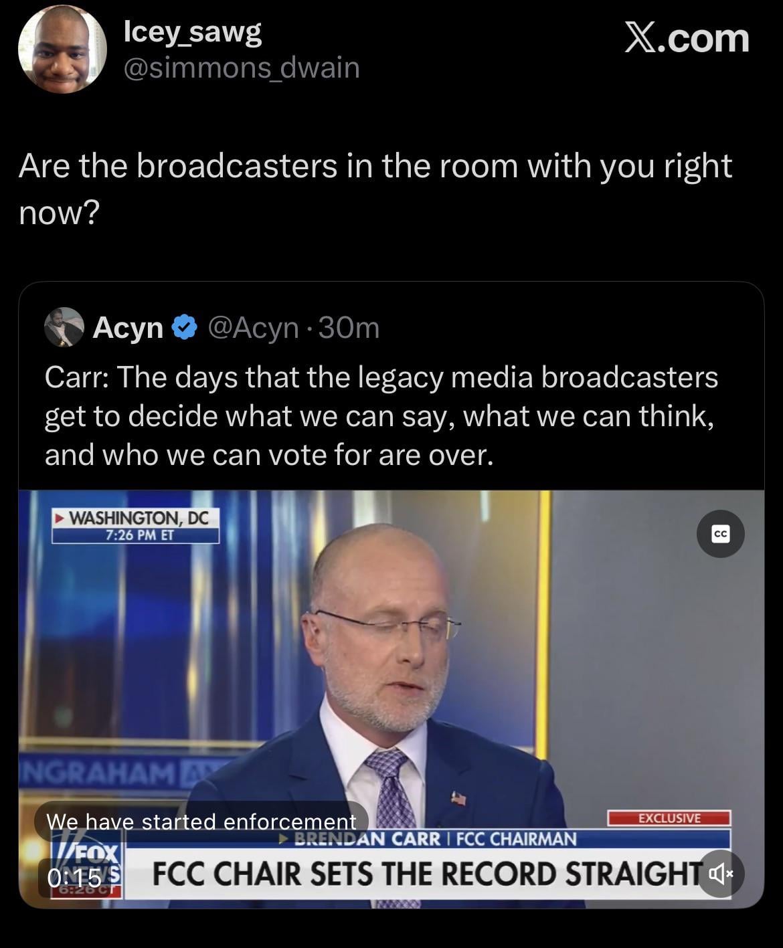This screenshot has height=948, width=783.
Task: Open Acyn's small profile avatar
Action: 64,327
